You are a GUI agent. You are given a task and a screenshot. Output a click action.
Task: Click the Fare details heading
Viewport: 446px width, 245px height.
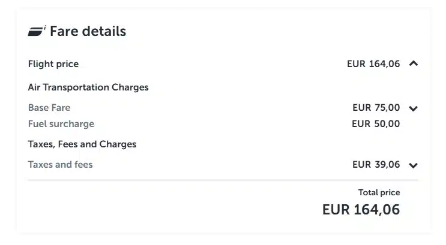coord(88,32)
